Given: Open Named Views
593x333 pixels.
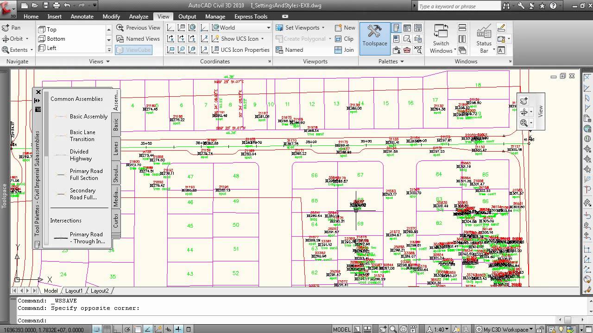Looking at the screenshot, I should (138, 39).
